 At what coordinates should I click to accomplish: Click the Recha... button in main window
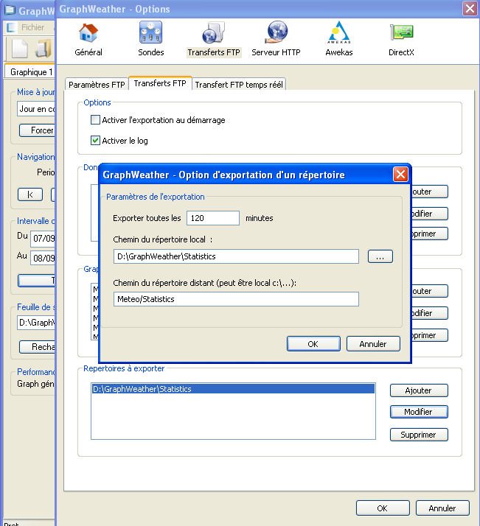pyautogui.click(x=38, y=347)
